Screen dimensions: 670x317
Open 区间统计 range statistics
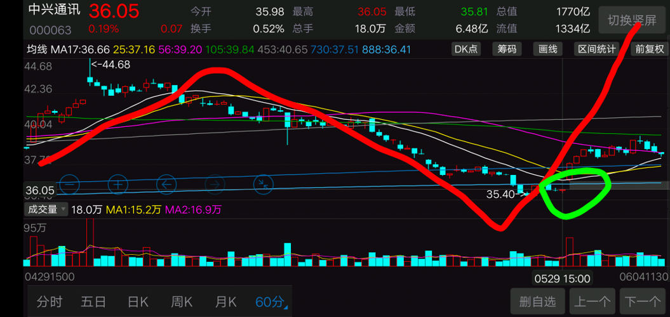(596, 49)
